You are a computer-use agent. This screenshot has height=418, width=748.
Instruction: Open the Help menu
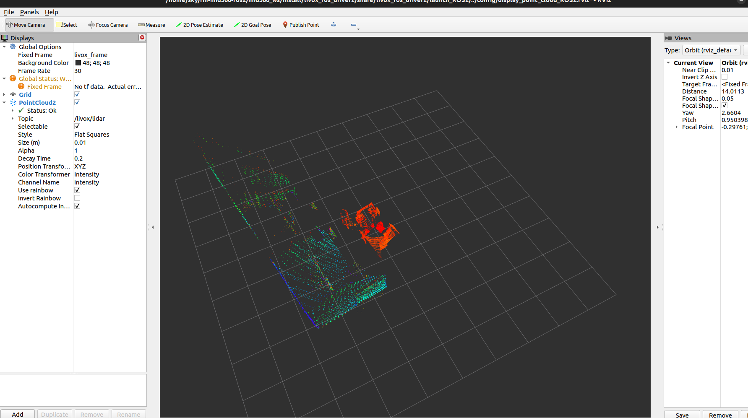click(x=52, y=12)
